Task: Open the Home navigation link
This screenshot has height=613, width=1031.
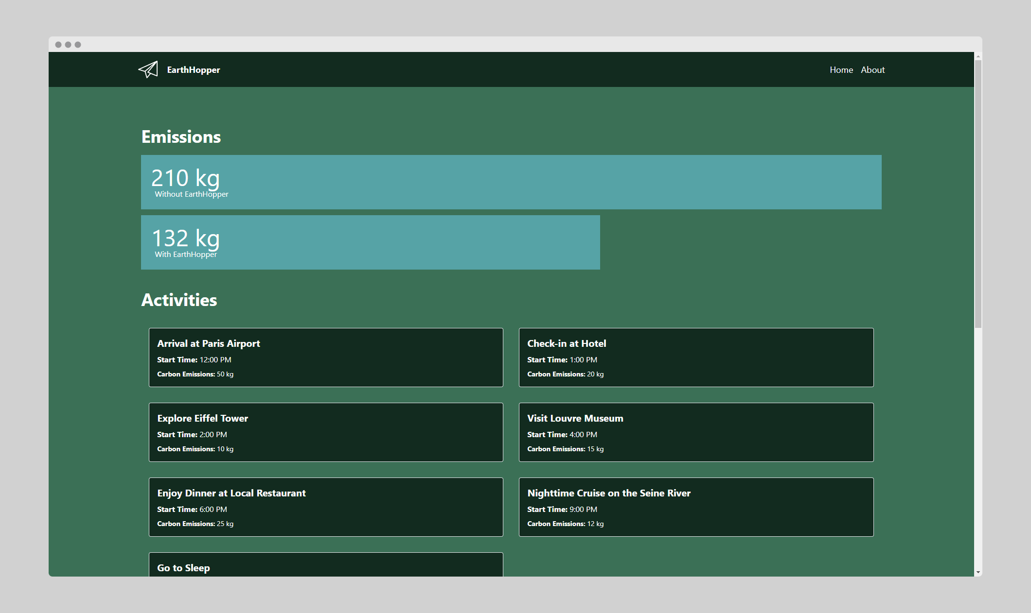Action: point(841,70)
